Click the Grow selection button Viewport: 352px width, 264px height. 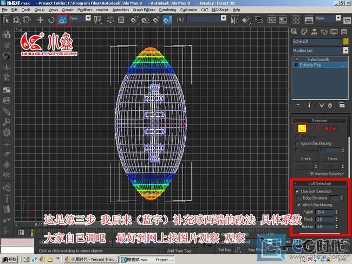pos(333,159)
